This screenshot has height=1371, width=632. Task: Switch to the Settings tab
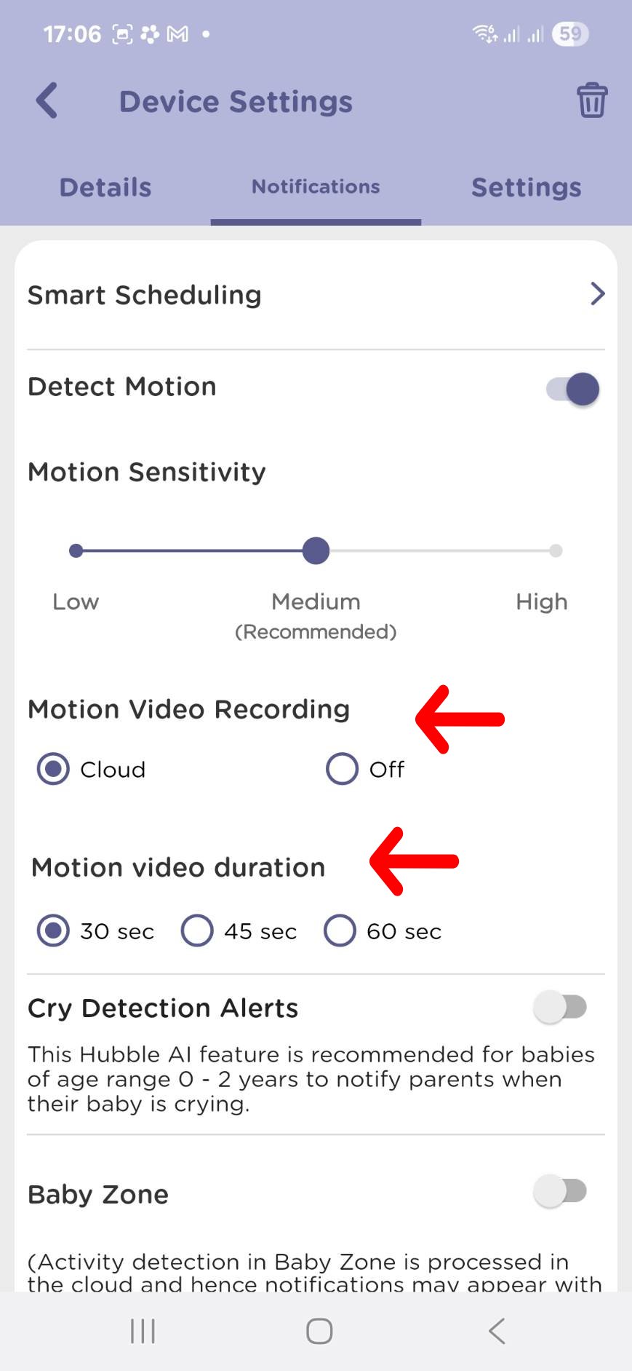coord(527,188)
